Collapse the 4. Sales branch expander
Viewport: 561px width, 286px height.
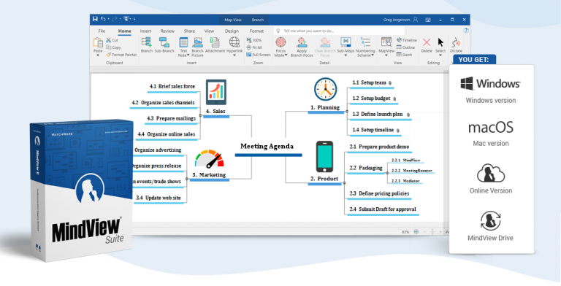pyautogui.click(x=200, y=115)
